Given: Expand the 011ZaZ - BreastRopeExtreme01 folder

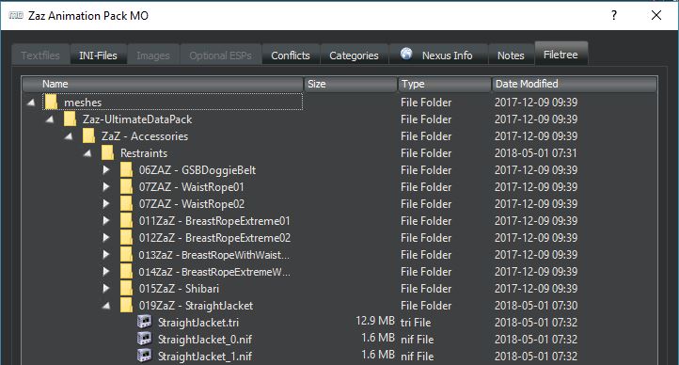Looking at the screenshot, I should click(x=106, y=220).
